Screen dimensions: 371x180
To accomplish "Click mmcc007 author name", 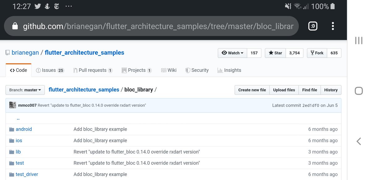I will (x=27, y=105).
